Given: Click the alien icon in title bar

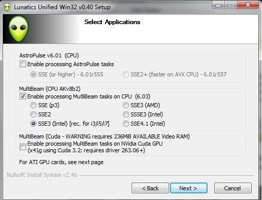Looking at the screenshot, I should point(7,7).
